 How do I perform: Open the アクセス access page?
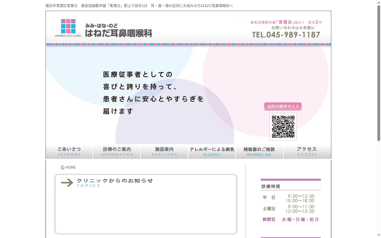[307, 151]
